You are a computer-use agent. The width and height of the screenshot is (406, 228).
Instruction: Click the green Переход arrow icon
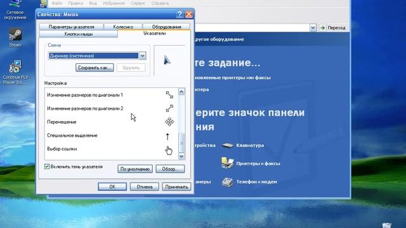click(x=322, y=28)
